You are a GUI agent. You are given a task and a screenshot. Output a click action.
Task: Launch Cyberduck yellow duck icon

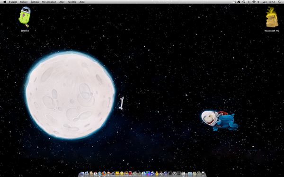coord(157,173)
